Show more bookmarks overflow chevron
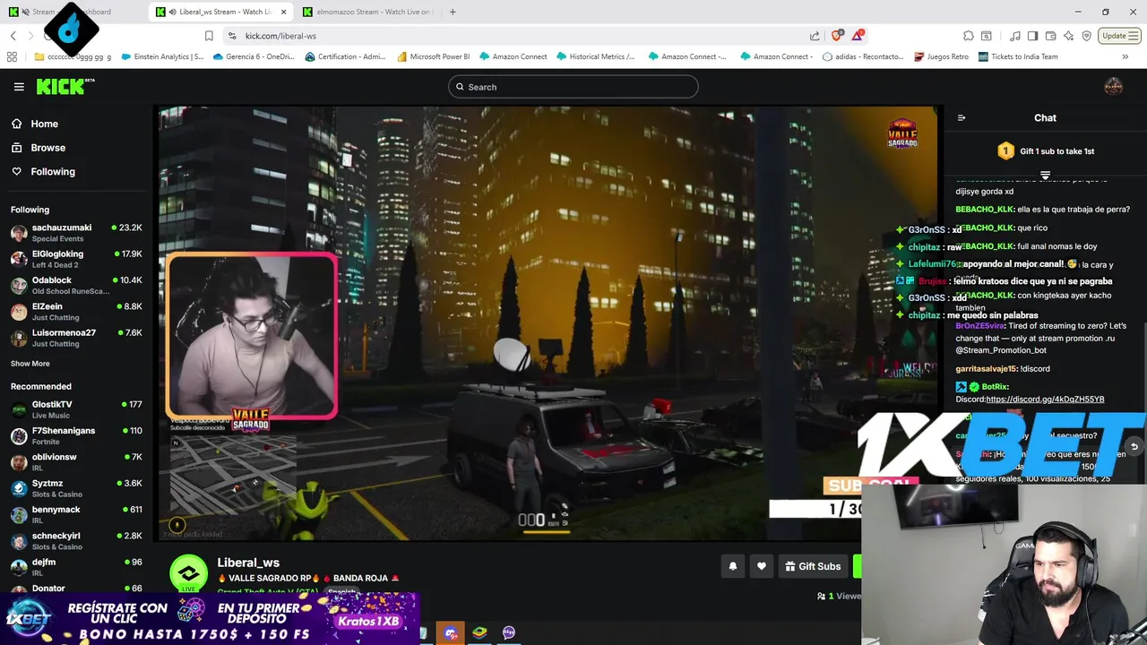Viewport: 1147px width, 645px height. pos(1125,56)
